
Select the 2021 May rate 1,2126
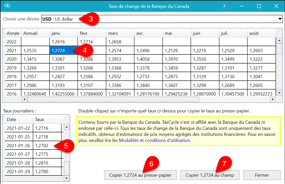tap(177, 50)
